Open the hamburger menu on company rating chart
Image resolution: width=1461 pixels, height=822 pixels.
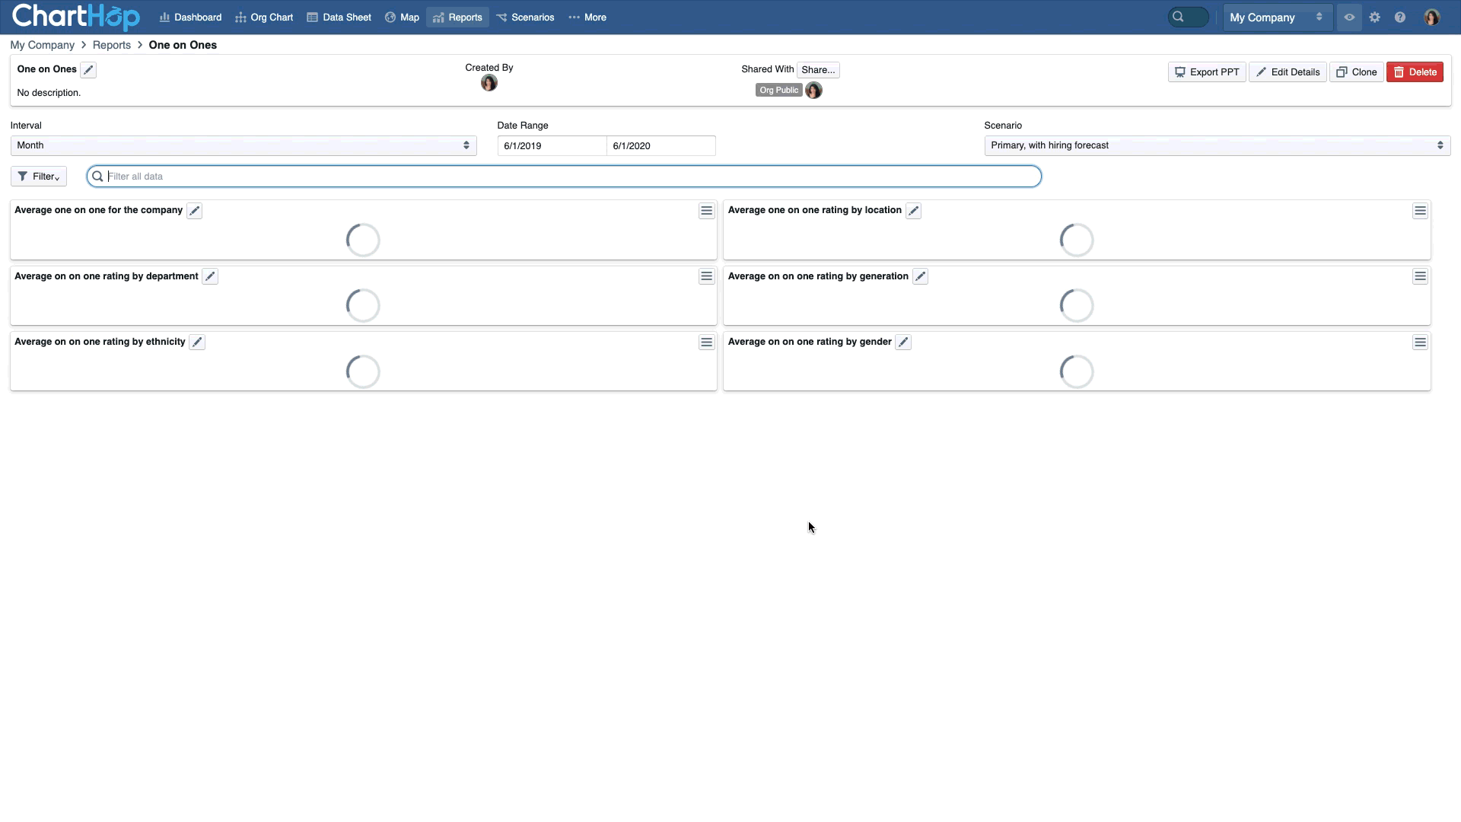[x=706, y=211]
